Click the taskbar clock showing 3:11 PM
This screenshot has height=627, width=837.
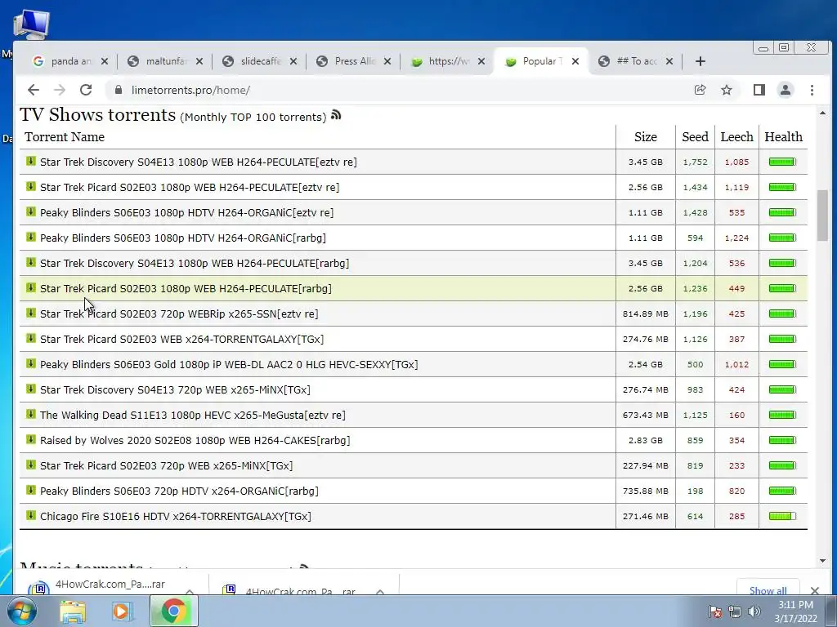[795, 611]
